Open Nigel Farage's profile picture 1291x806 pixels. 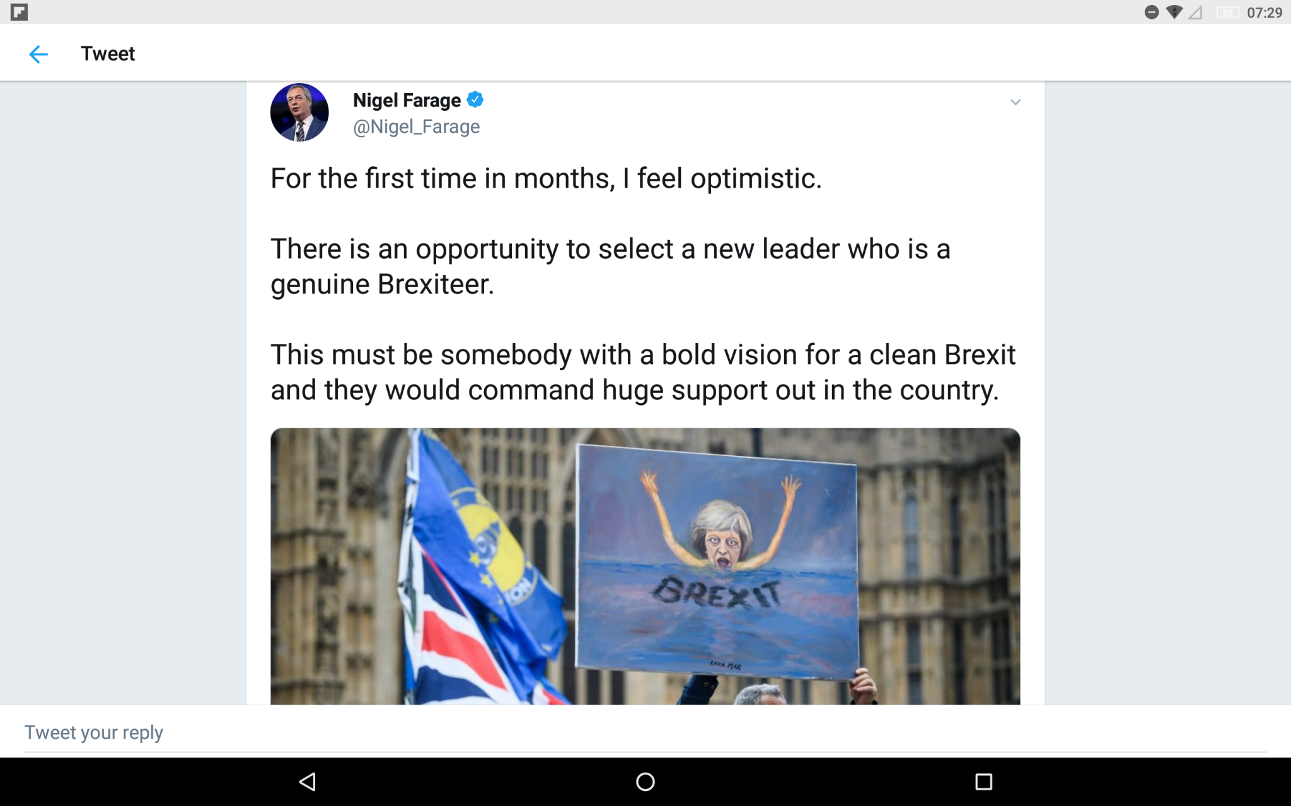299,111
